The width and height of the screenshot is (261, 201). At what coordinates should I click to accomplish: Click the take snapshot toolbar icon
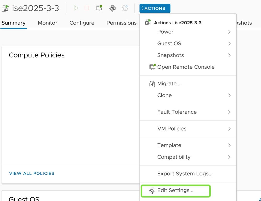[125, 8]
